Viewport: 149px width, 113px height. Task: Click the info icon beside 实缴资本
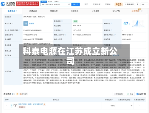(111, 30)
